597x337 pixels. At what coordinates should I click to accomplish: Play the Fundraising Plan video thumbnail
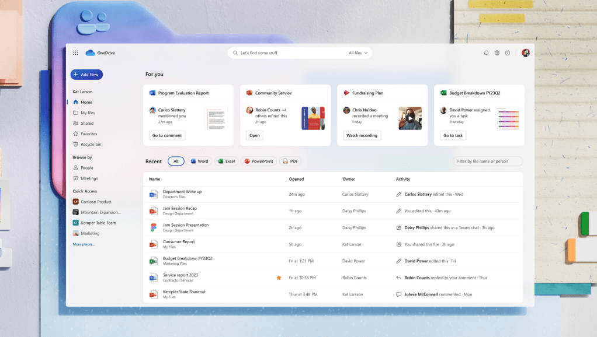(x=410, y=118)
